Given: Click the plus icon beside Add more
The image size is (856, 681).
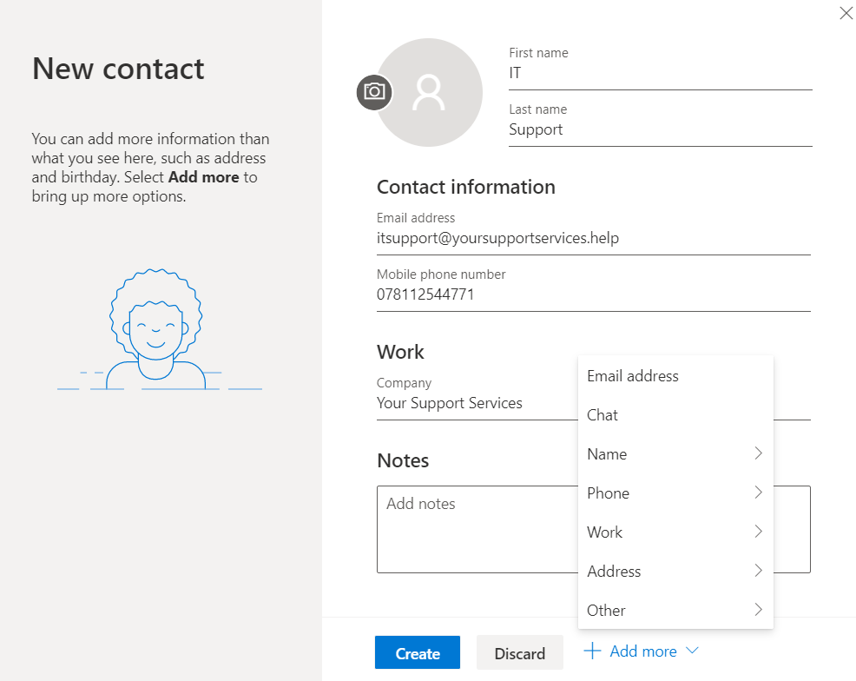Looking at the screenshot, I should coord(592,651).
